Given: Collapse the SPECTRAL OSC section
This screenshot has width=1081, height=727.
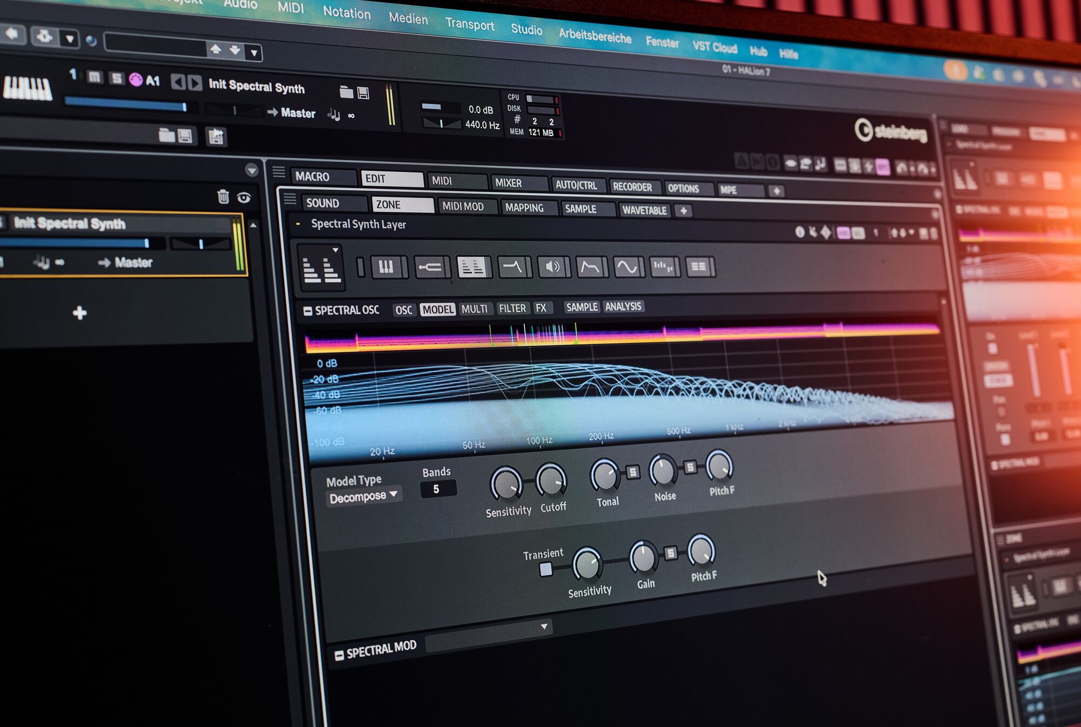Looking at the screenshot, I should (x=308, y=311).
